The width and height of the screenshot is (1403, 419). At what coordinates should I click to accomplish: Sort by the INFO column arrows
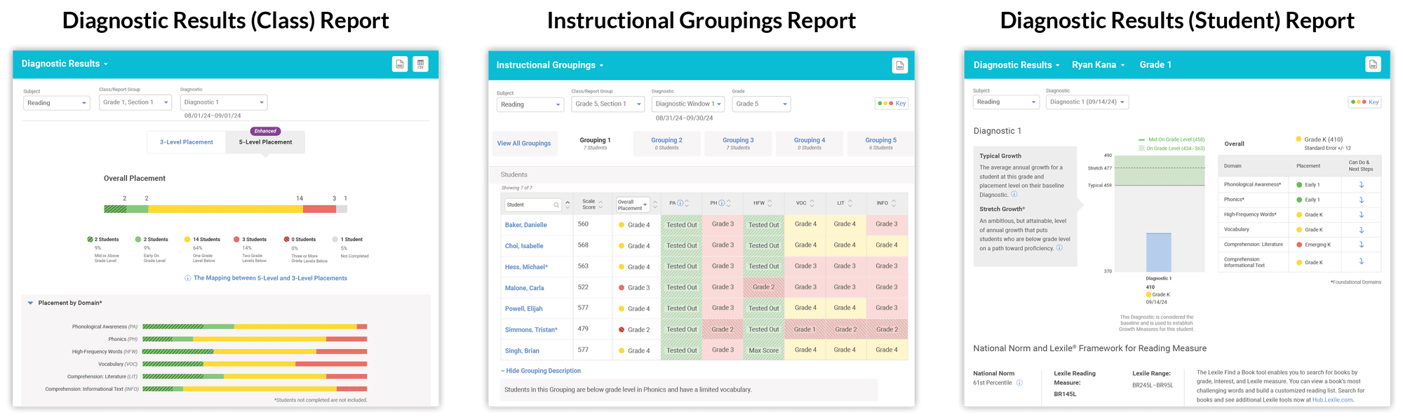[x=894, y=203]
